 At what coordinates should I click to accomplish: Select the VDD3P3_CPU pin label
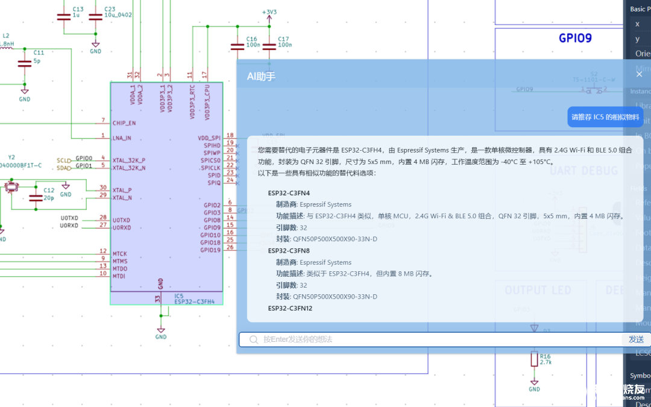pos(207,102)
